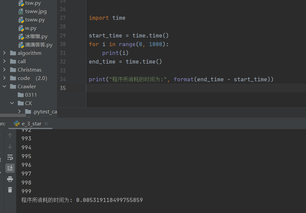Select the Christmas folder label

click(x=29, y=70)
